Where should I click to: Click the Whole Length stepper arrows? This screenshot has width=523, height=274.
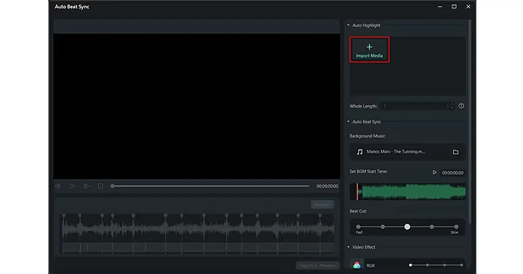coord(451,106)
